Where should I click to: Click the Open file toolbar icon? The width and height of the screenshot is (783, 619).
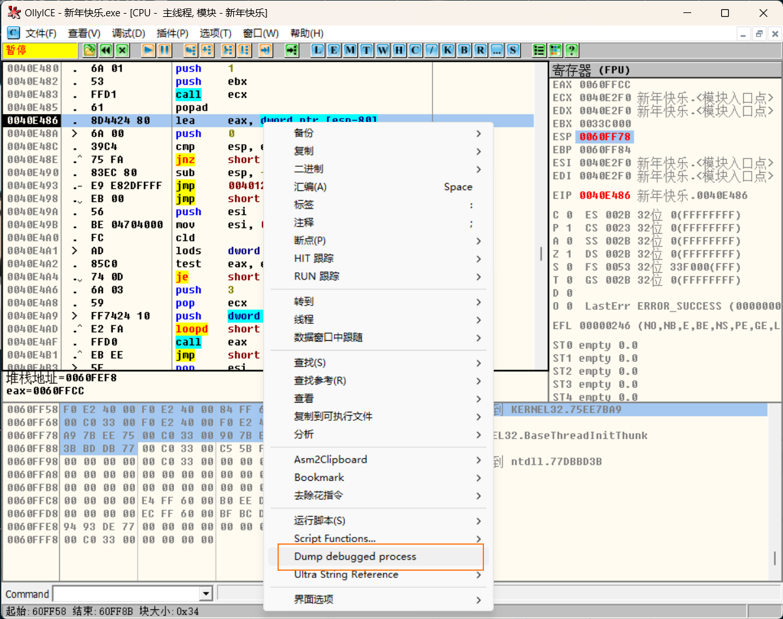89,50
